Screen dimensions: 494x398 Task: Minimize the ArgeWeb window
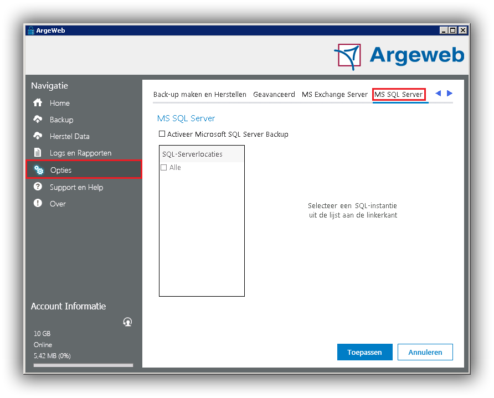(444, 30)
